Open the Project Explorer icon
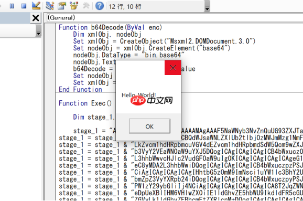The height and width of the screenshot is (201, 303). 50,6
